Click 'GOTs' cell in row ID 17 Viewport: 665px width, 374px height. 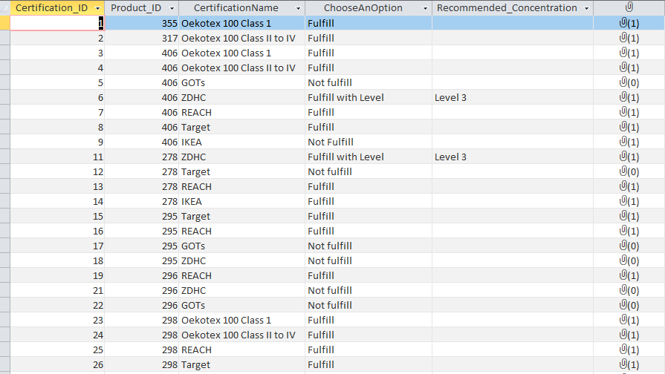[241, 245]
